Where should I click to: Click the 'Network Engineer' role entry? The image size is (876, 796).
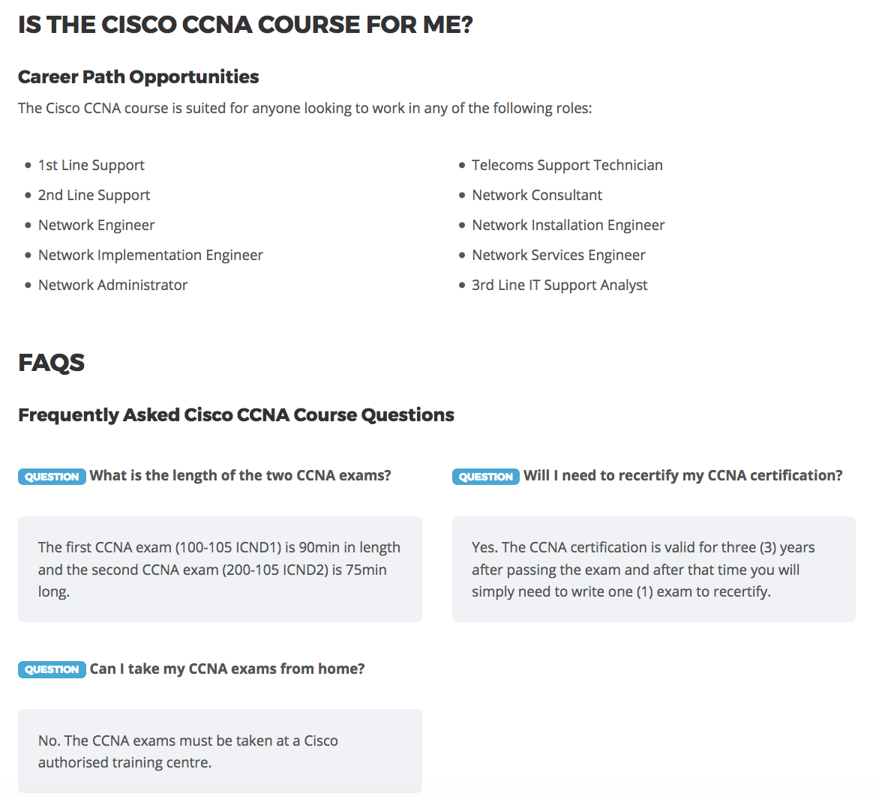[96, 225]
